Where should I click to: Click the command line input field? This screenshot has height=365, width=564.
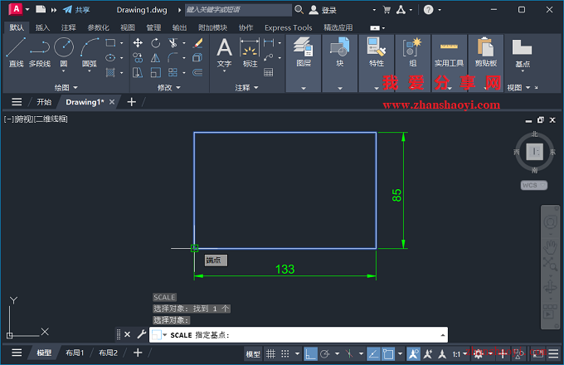(x=299, y=335)
